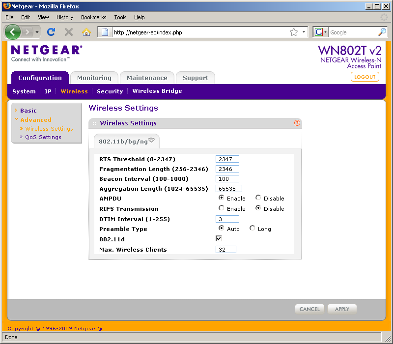Bookmark this page with the star icon
This screenshot has width=393, height=344.
293,32
